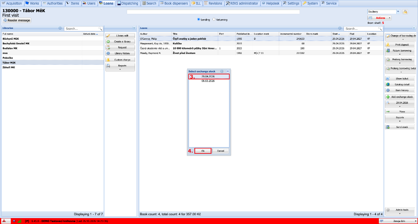
Task: Select the Lending radio button
Action: coord(198,20)
